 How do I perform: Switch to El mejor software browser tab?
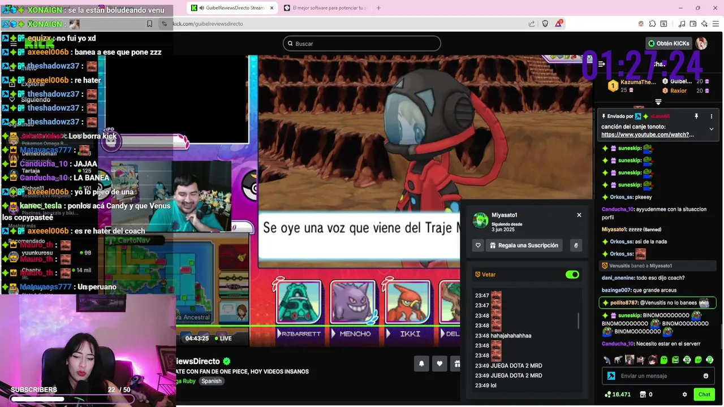(326, 8)
